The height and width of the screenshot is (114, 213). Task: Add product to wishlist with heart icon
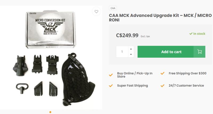point(96,11)
